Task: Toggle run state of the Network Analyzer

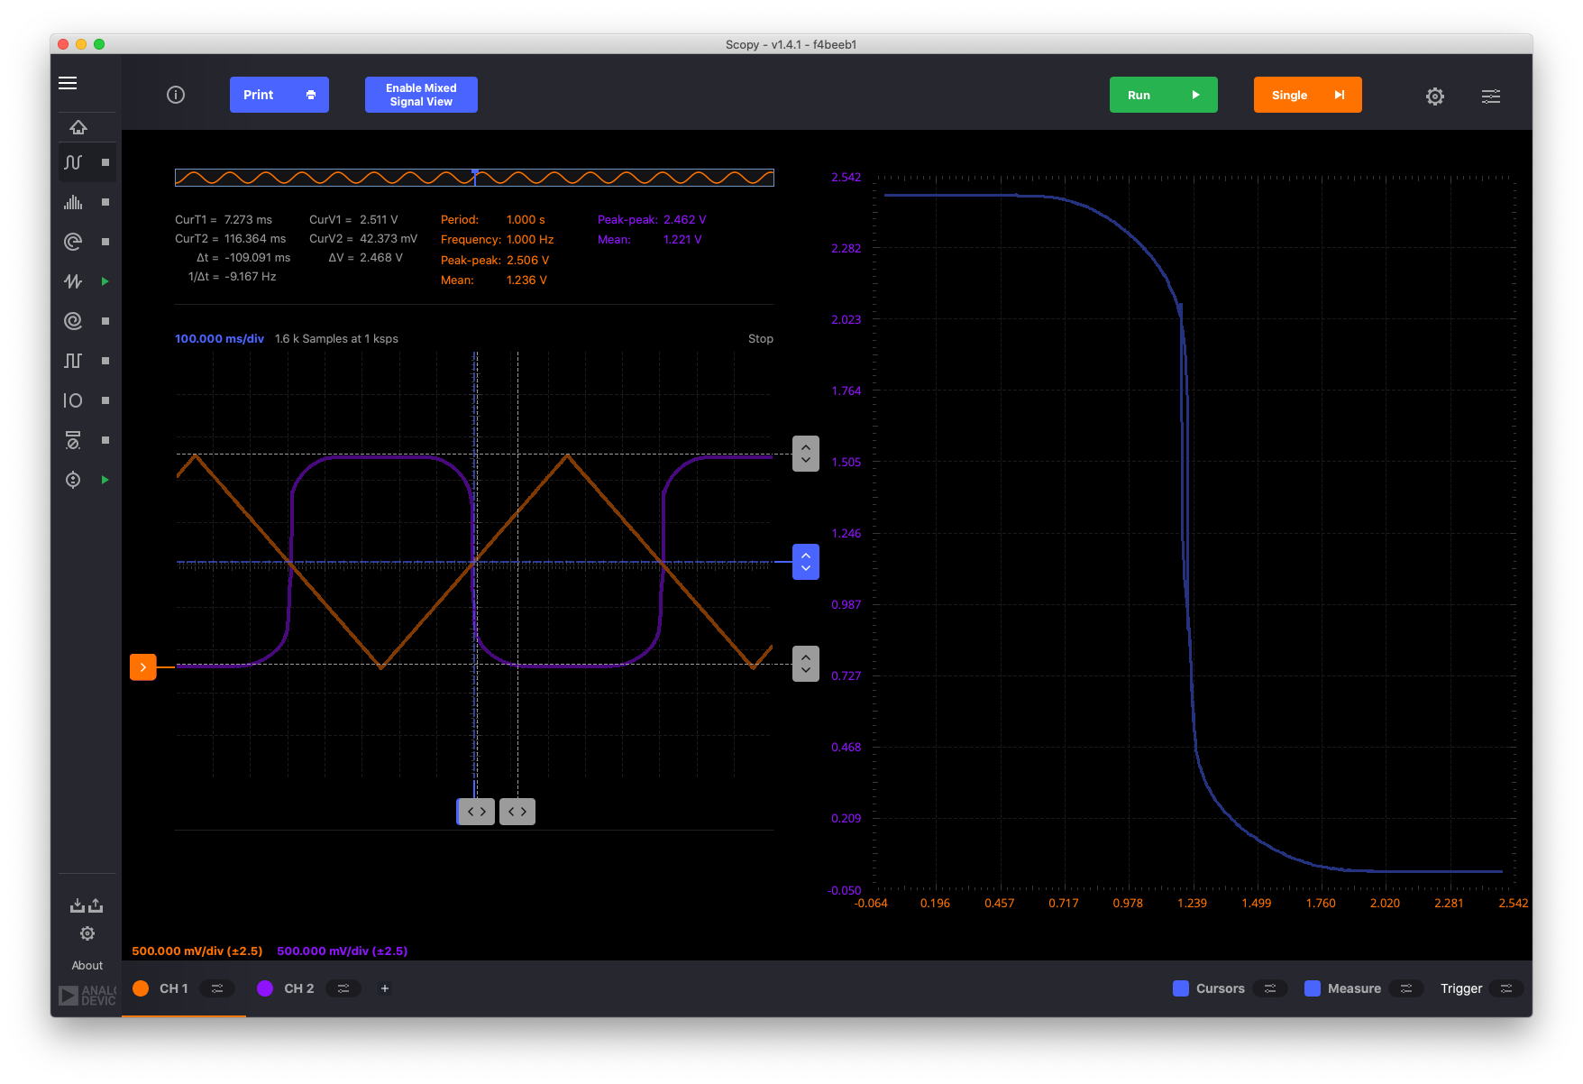Action: [x=105, y=242]
